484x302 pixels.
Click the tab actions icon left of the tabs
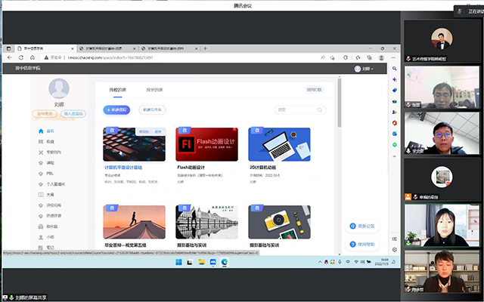pyautogui.click(x=8, y=48)
